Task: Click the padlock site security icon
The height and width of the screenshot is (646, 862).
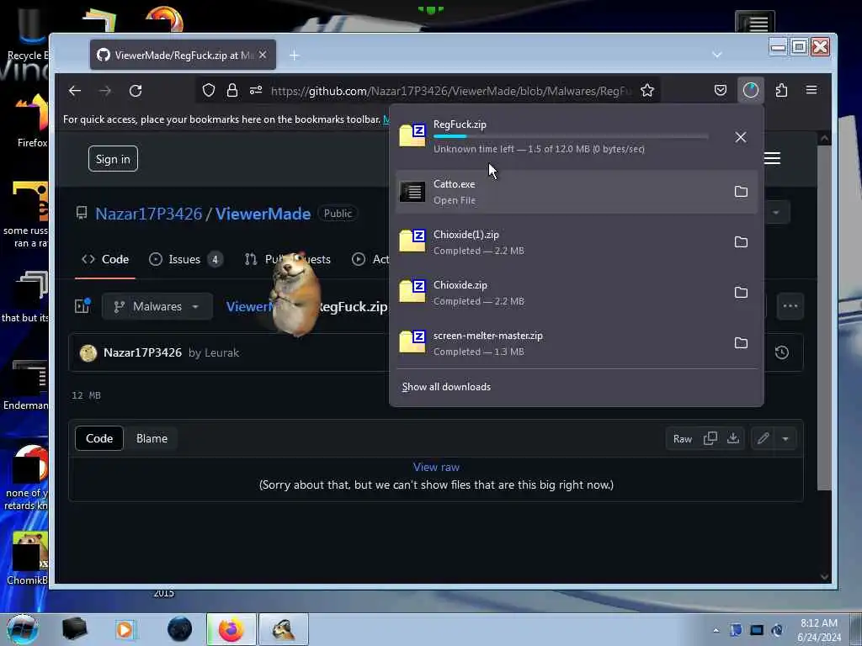Action: pos(232,90)
